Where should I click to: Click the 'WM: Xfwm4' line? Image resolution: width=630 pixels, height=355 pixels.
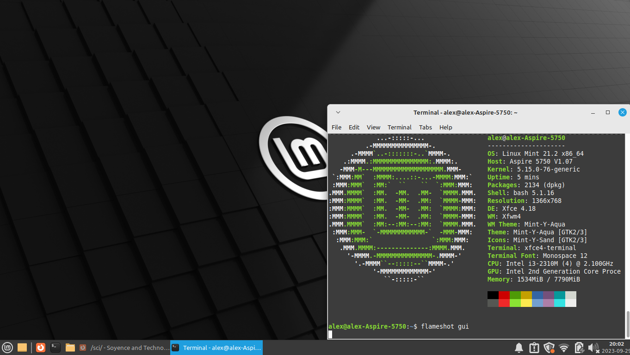click(504, 216)
